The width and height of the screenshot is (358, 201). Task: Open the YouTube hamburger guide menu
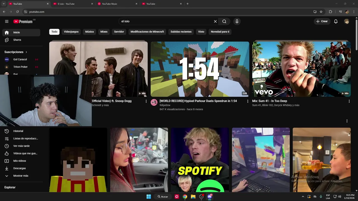(7, 21)
